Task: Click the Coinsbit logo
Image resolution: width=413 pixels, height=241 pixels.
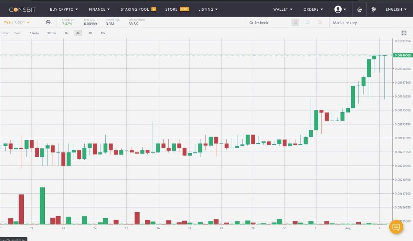Action: pos(22,9)
